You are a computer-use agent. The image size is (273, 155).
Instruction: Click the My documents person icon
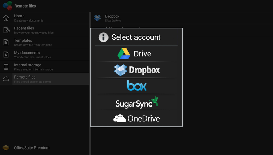click(6, 54)
